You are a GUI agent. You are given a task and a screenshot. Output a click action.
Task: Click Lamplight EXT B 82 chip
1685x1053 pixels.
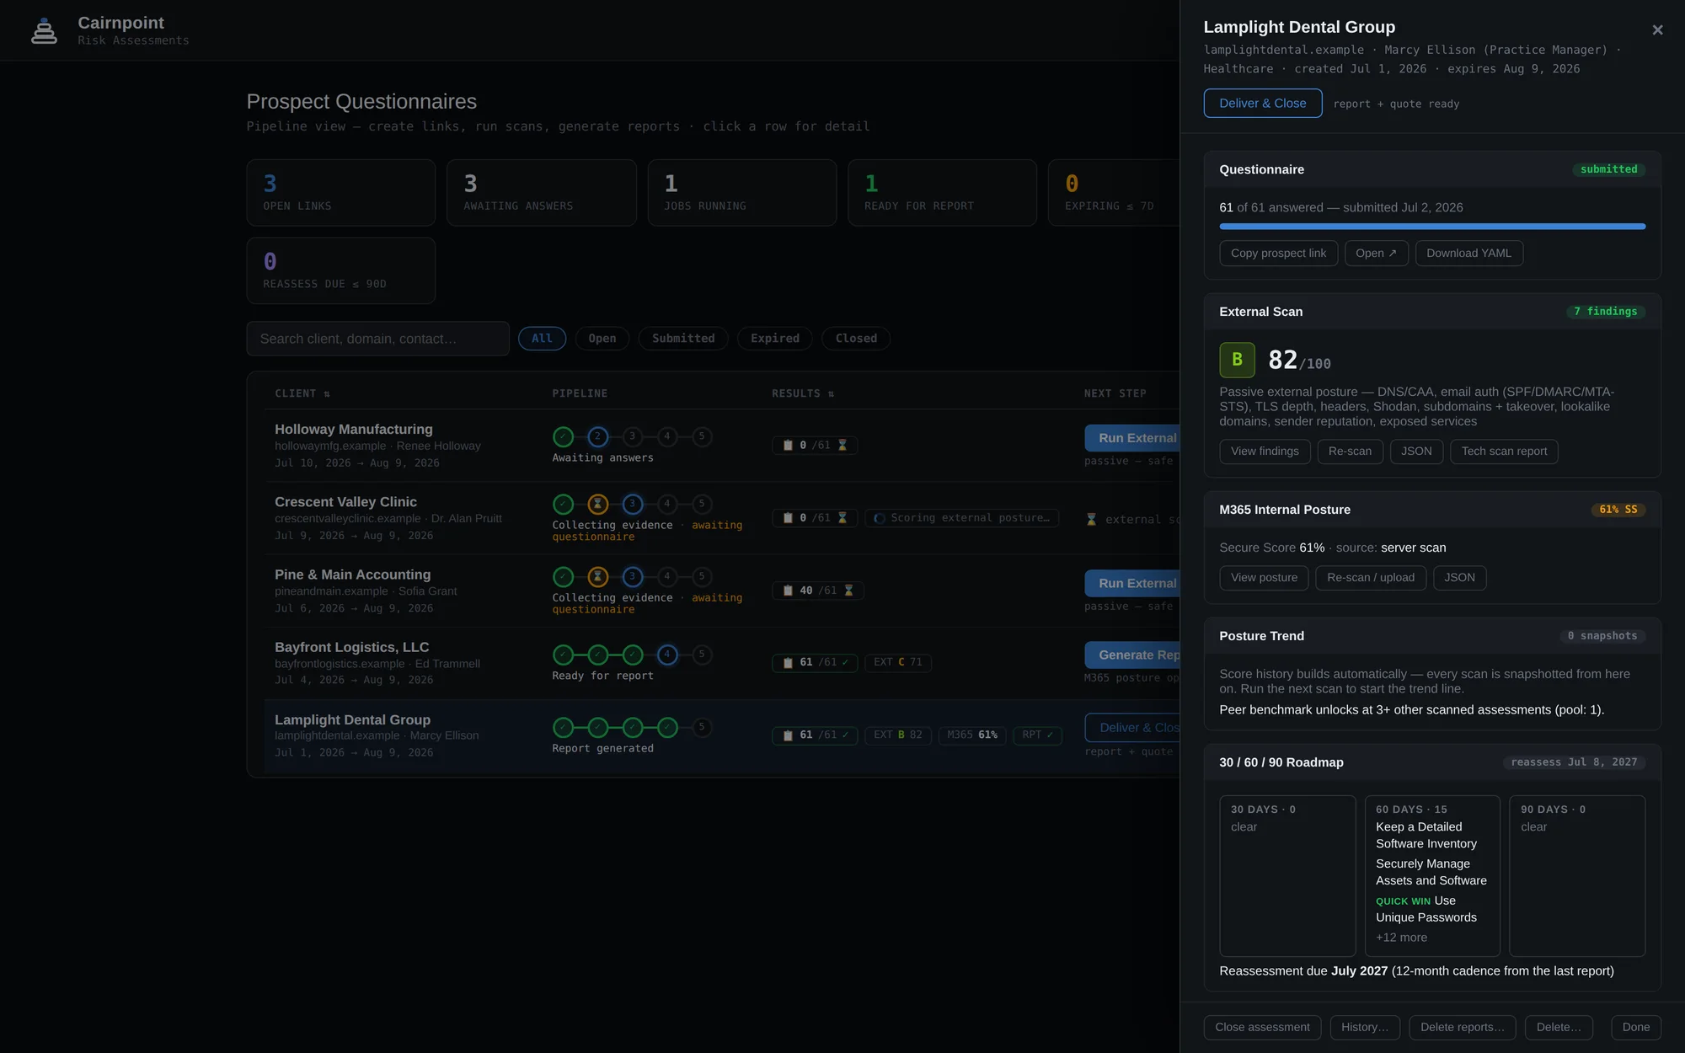(x=897, y=735)
